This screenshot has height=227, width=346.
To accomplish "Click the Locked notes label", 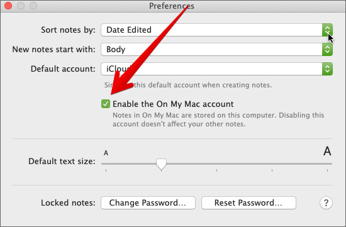I will coord(68,202).
